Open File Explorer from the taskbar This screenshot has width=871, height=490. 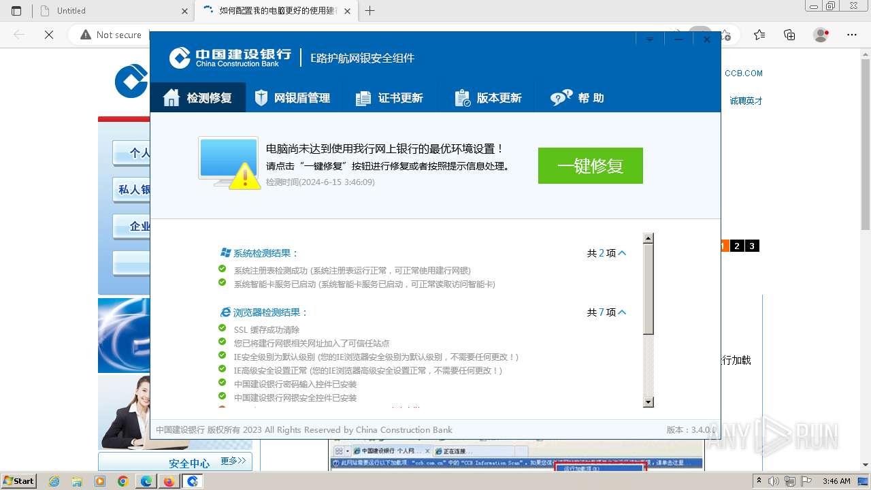pyautogui.click(x=77, y=481)
